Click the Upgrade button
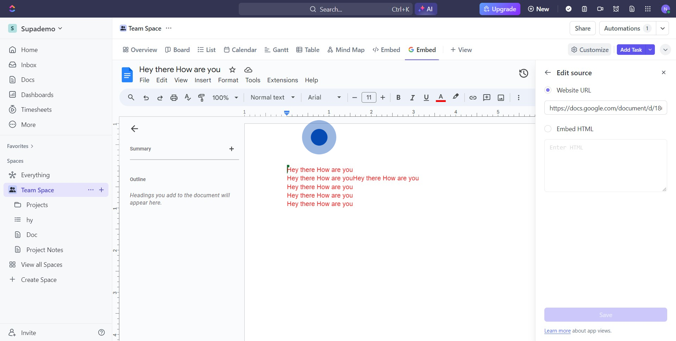 click(500, 9)
